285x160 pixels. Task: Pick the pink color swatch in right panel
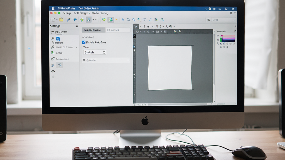[229, 36]
